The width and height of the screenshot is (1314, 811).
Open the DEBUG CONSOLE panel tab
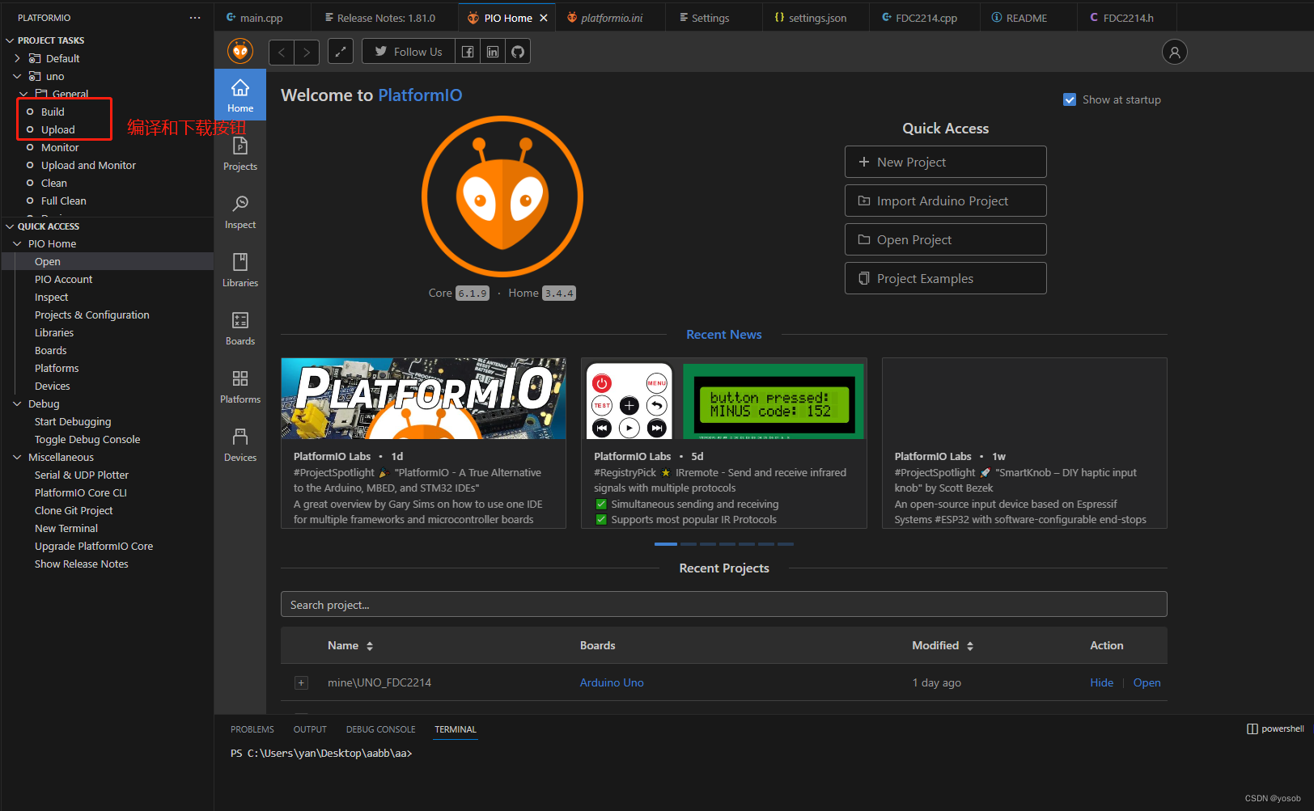click(x=381, y=729)
